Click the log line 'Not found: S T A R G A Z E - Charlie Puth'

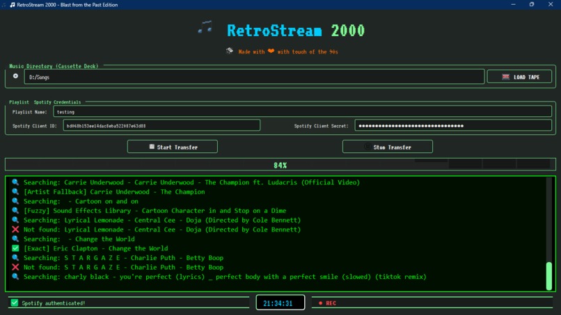click(123, 267)
